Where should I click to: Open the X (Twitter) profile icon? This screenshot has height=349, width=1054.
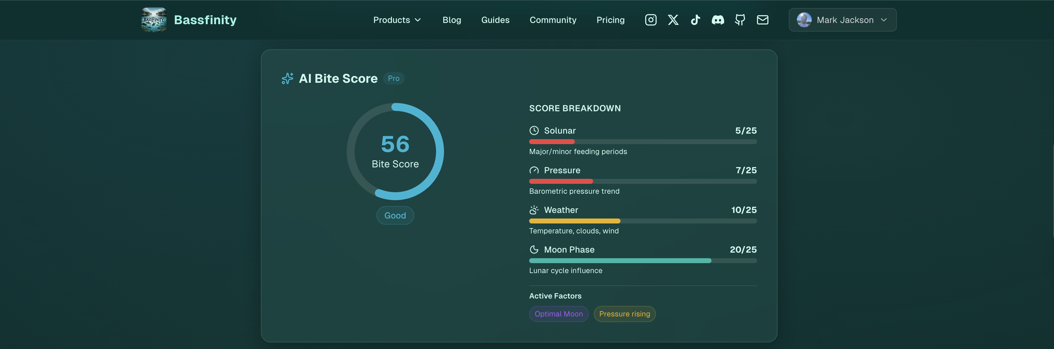[673, 20]
